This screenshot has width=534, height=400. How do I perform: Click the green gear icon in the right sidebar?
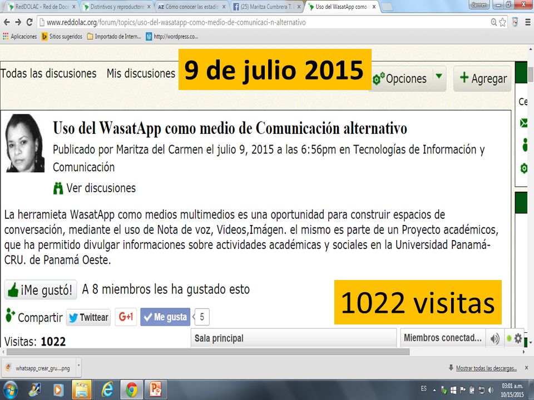(x=524, y=168)
